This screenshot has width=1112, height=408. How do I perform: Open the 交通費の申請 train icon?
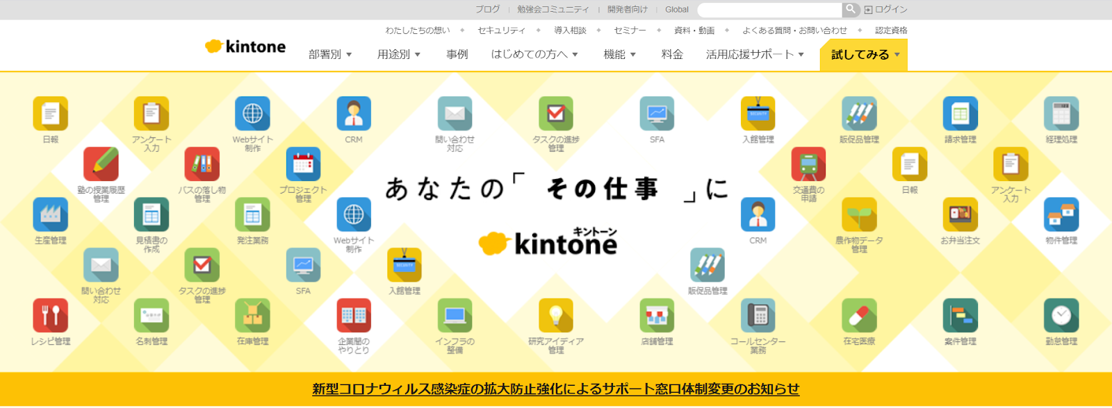pyautogui.click(x=809, y=164)
